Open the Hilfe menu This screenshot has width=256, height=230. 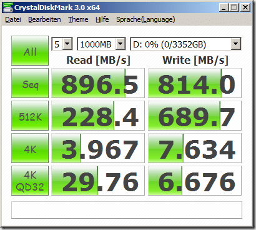coord(102,19)
